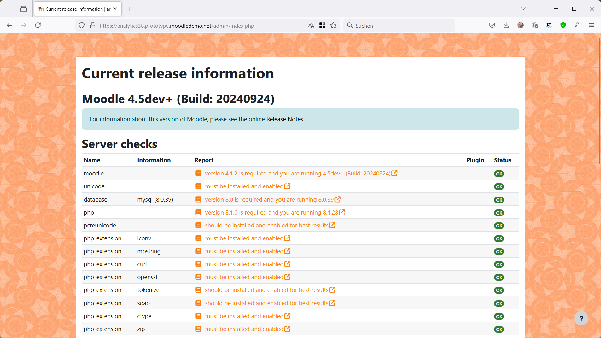The image size is (601, 338).
Task: View site security padlock details
Action: pyautogui.click(x=93, y=26)
